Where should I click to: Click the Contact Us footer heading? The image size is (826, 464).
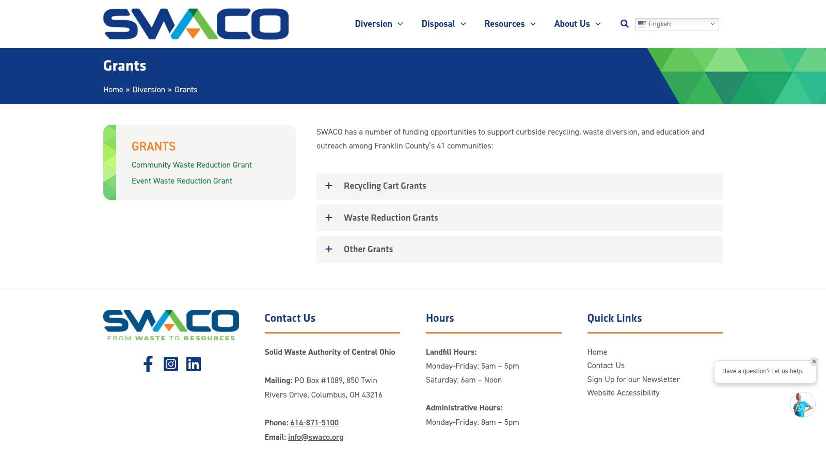[290, 318]
